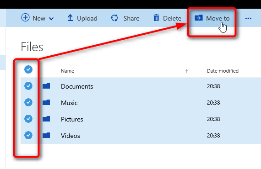Open the Videos folder name

71,136
